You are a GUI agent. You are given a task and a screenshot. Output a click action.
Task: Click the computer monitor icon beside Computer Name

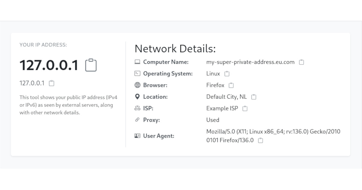click(x=137, y=62)
